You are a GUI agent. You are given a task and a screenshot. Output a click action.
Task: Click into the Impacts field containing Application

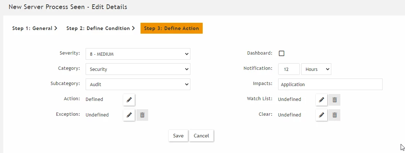(330, 84)
